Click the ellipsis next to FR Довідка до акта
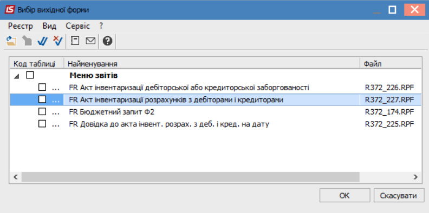Image resolution: width=429 pixels, height=213 pixels. pyautogui.click(x=56, y=124)
